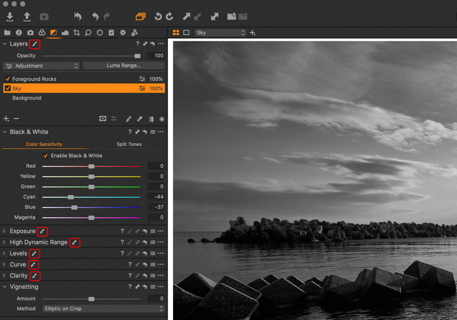457x320 pixels.
Task: Click the Cyan slider handle
Action: point(71,197)
